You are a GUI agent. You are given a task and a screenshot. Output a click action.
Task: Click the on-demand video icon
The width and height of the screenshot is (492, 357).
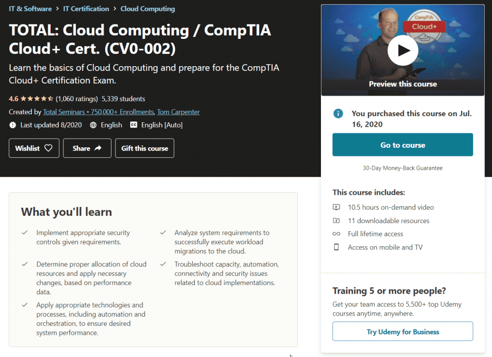pyautogui.click(x=336, y=207)
